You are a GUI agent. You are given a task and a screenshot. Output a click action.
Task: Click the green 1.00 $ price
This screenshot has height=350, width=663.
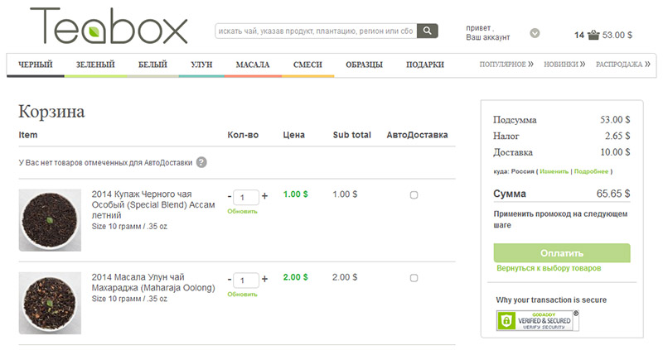point(296,194)
